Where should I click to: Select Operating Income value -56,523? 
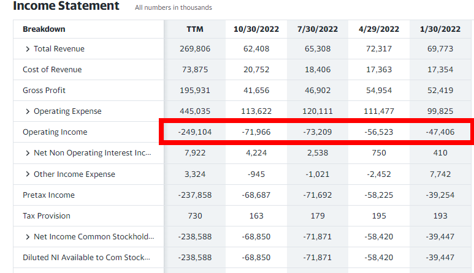click(379, 132)
